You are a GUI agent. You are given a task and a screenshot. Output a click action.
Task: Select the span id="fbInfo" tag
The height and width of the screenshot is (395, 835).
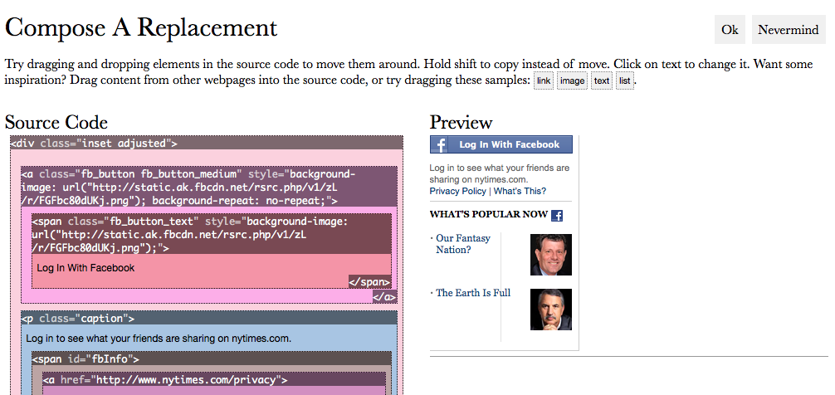pyautogui.click(x=212, y=358)
